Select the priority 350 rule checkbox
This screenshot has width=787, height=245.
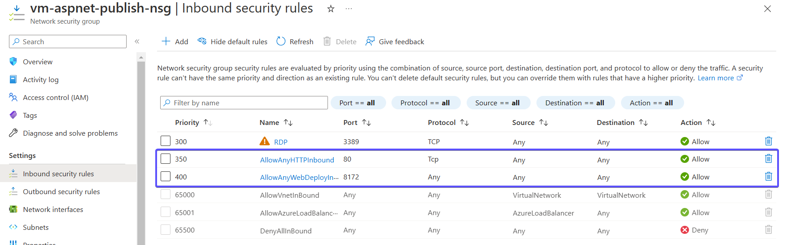pos(166,159)
